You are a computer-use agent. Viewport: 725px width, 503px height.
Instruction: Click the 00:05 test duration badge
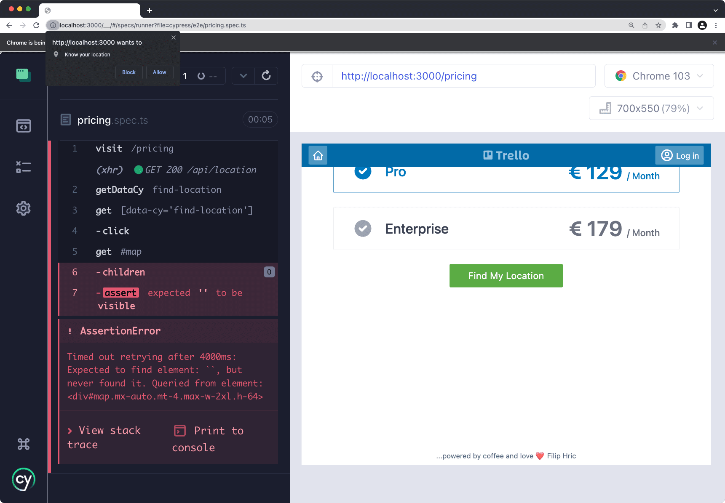tap(260, 120)
